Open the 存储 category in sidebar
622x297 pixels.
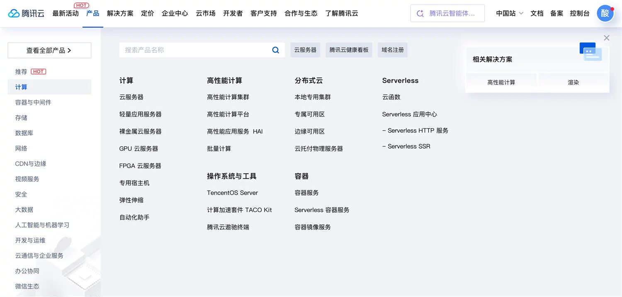pyautogui.click(x=21, y=117)
